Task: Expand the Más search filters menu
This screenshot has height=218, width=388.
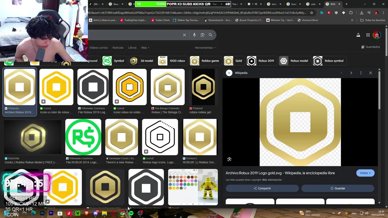Action: pyautogui.click(x=145, y=48)
